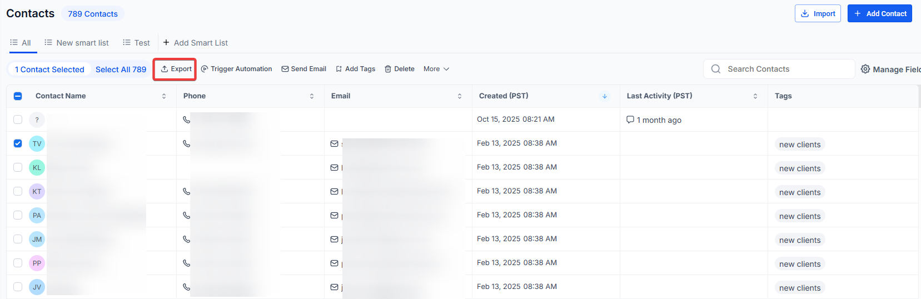
Task: Click the email icon in KL contact row
Action: pos(335,167)
